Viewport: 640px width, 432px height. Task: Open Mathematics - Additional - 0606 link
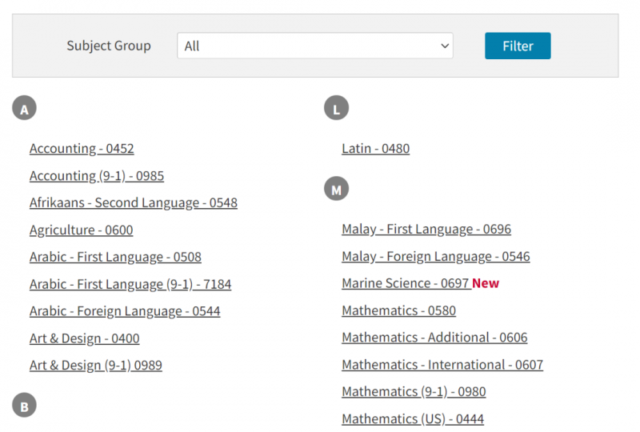pos(434,338)
